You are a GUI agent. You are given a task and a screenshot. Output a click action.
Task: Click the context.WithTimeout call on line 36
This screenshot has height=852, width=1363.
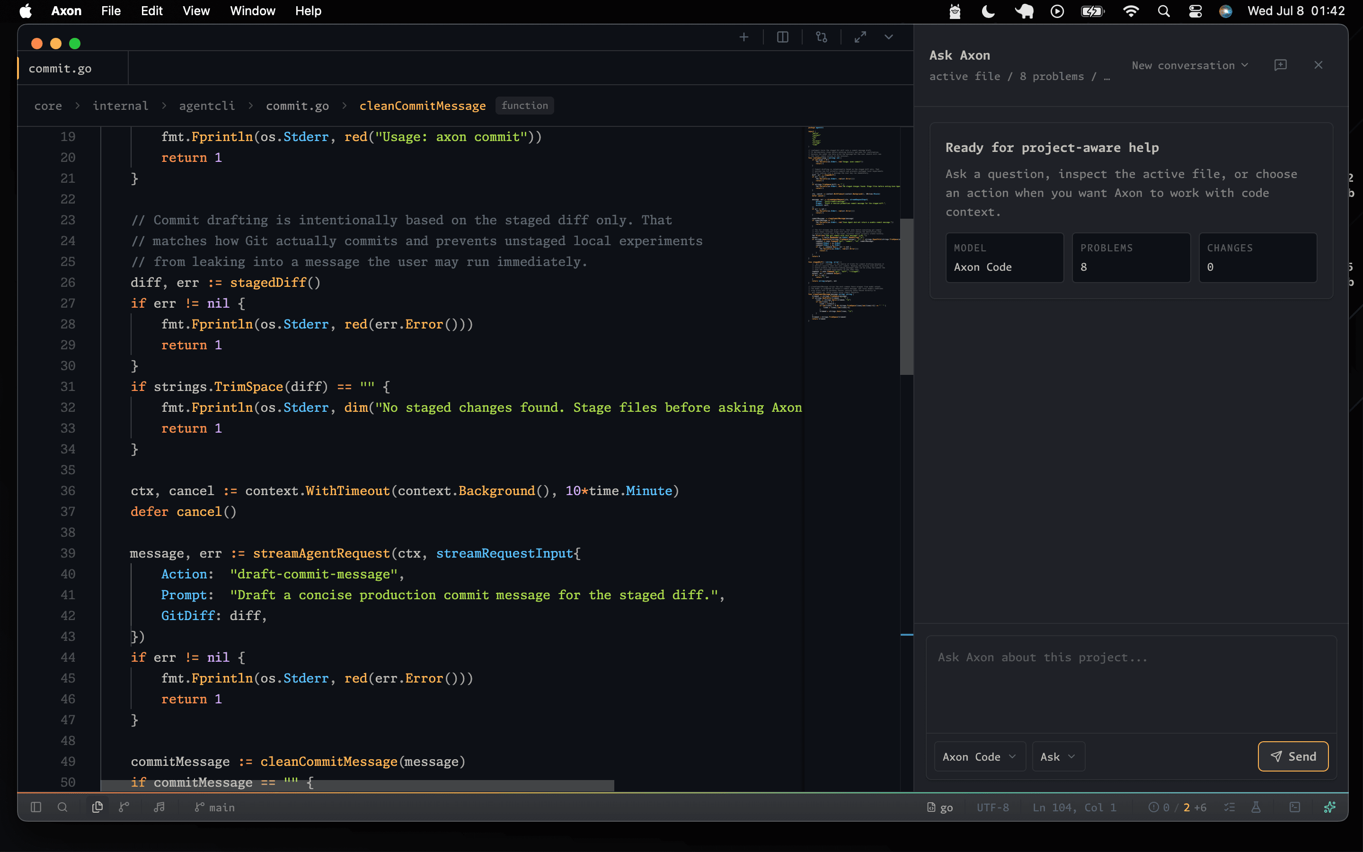tap(317, 490)
